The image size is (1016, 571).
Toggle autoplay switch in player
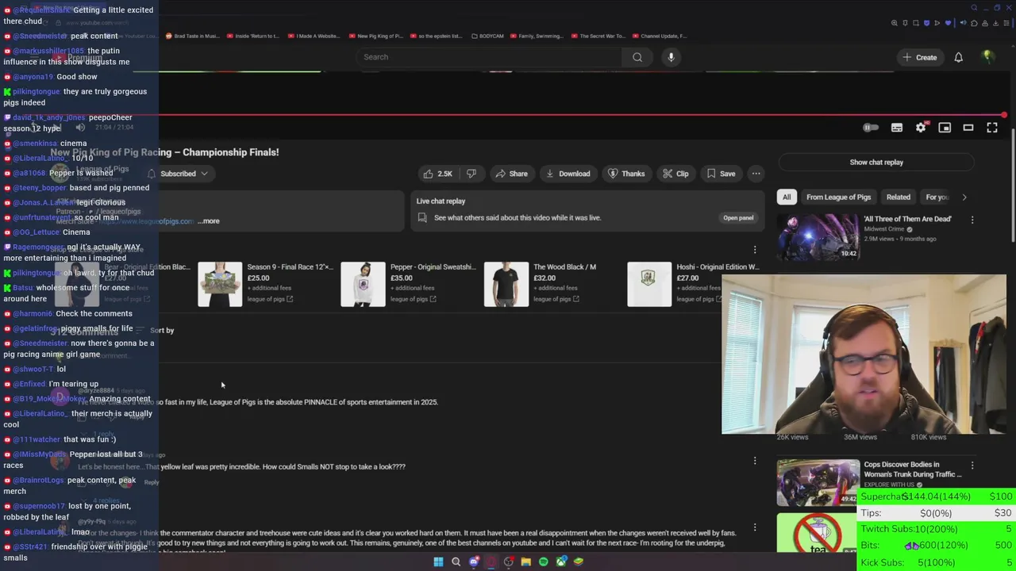(x=871, y=128)
